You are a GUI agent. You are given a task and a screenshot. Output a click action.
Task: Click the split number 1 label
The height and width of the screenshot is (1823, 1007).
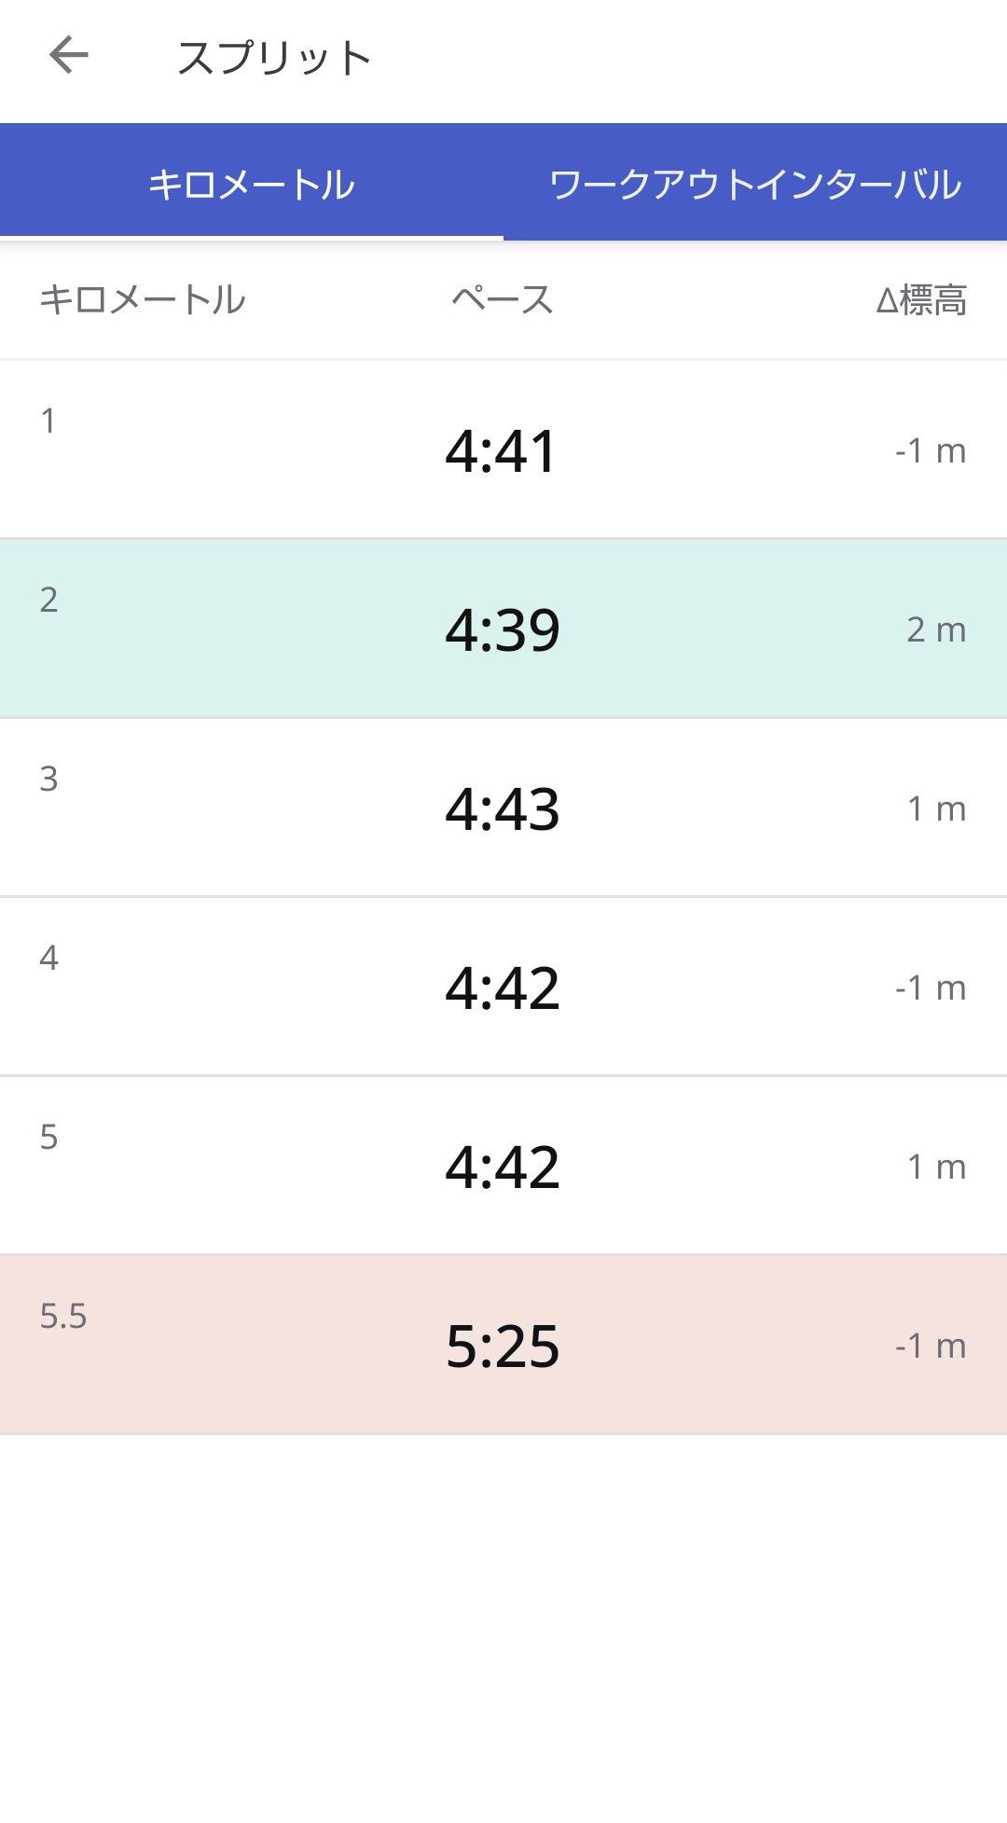[48, 421]
